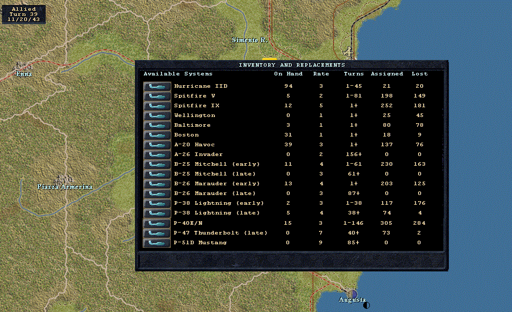Click the Allied Turn 39 info box
The height and width of the screenshot is (312, 512).
tap(24, 14)
